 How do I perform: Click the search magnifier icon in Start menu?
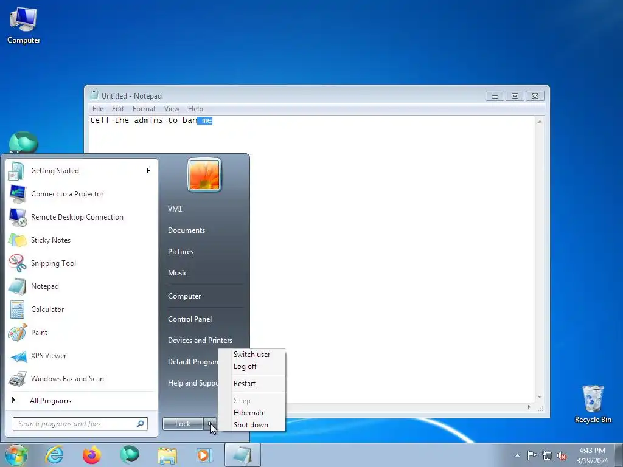pyautogui.click(x=141, y=424)
